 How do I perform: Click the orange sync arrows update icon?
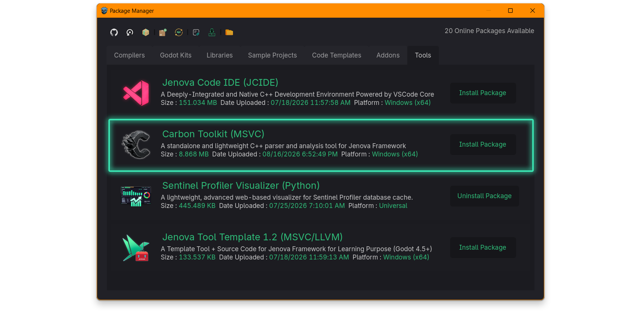coord(179,32)
